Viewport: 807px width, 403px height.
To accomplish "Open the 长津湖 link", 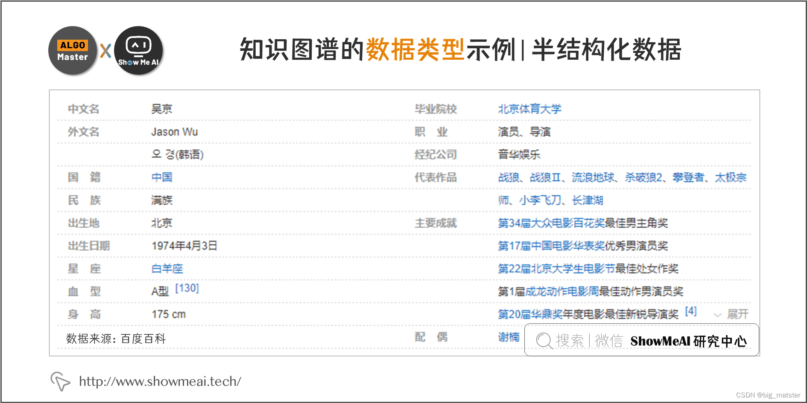I will pos(588,200).
